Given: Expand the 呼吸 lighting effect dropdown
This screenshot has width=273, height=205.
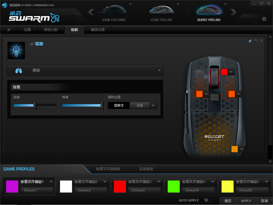Looking at the screenshot, I should (x=159, y=71).
